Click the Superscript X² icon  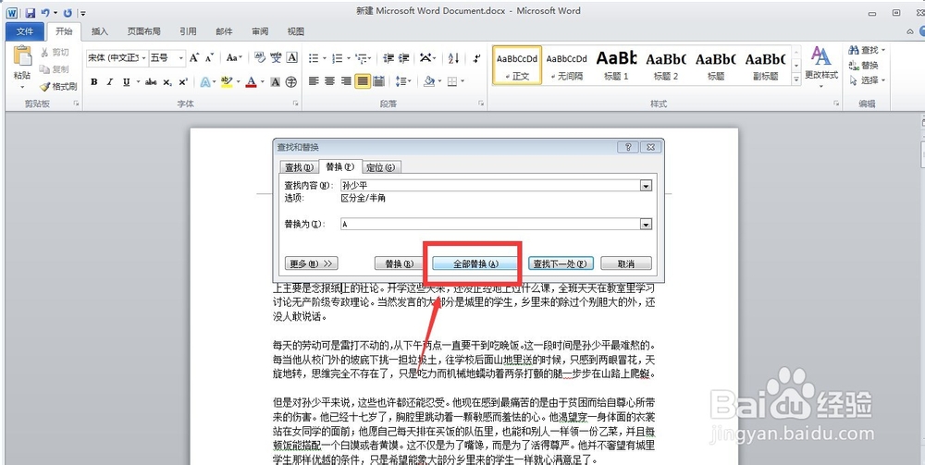tap(183, 82)
